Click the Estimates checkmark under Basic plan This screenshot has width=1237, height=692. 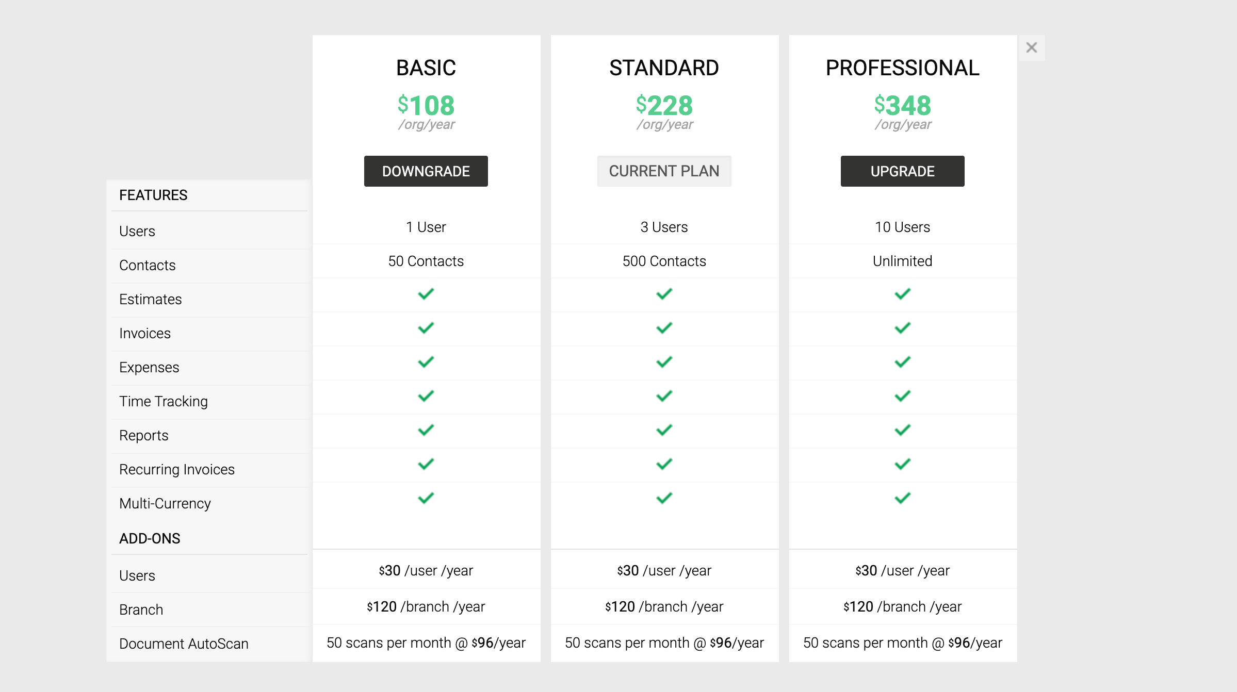click(x=426, y=294)
